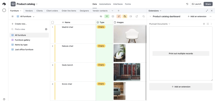Select Furniture gallery view
Image resolution: width=215 pixels, height=101 pixels.
(x=29, y=40)
